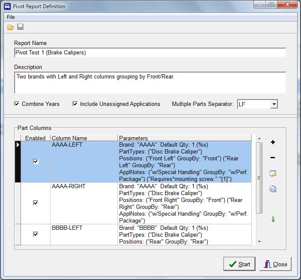This screenshot has height=280, width=301.
Task: Click the app icon in title bar
Action: (7, 6)
